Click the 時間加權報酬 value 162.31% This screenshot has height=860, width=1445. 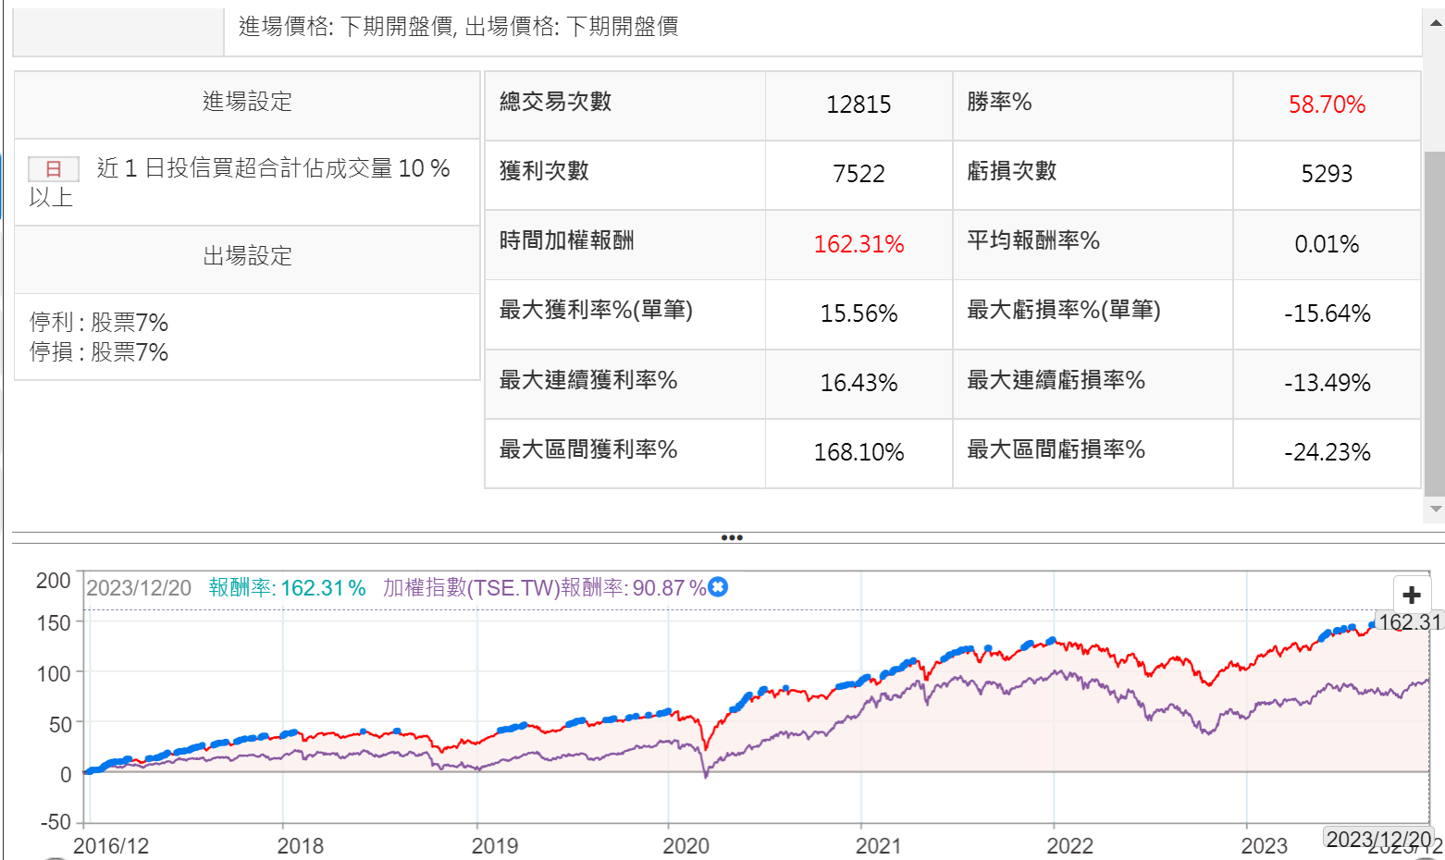click(858, 244)
